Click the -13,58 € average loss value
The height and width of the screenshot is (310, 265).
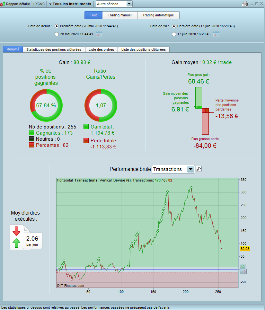[x=227, y=116]
